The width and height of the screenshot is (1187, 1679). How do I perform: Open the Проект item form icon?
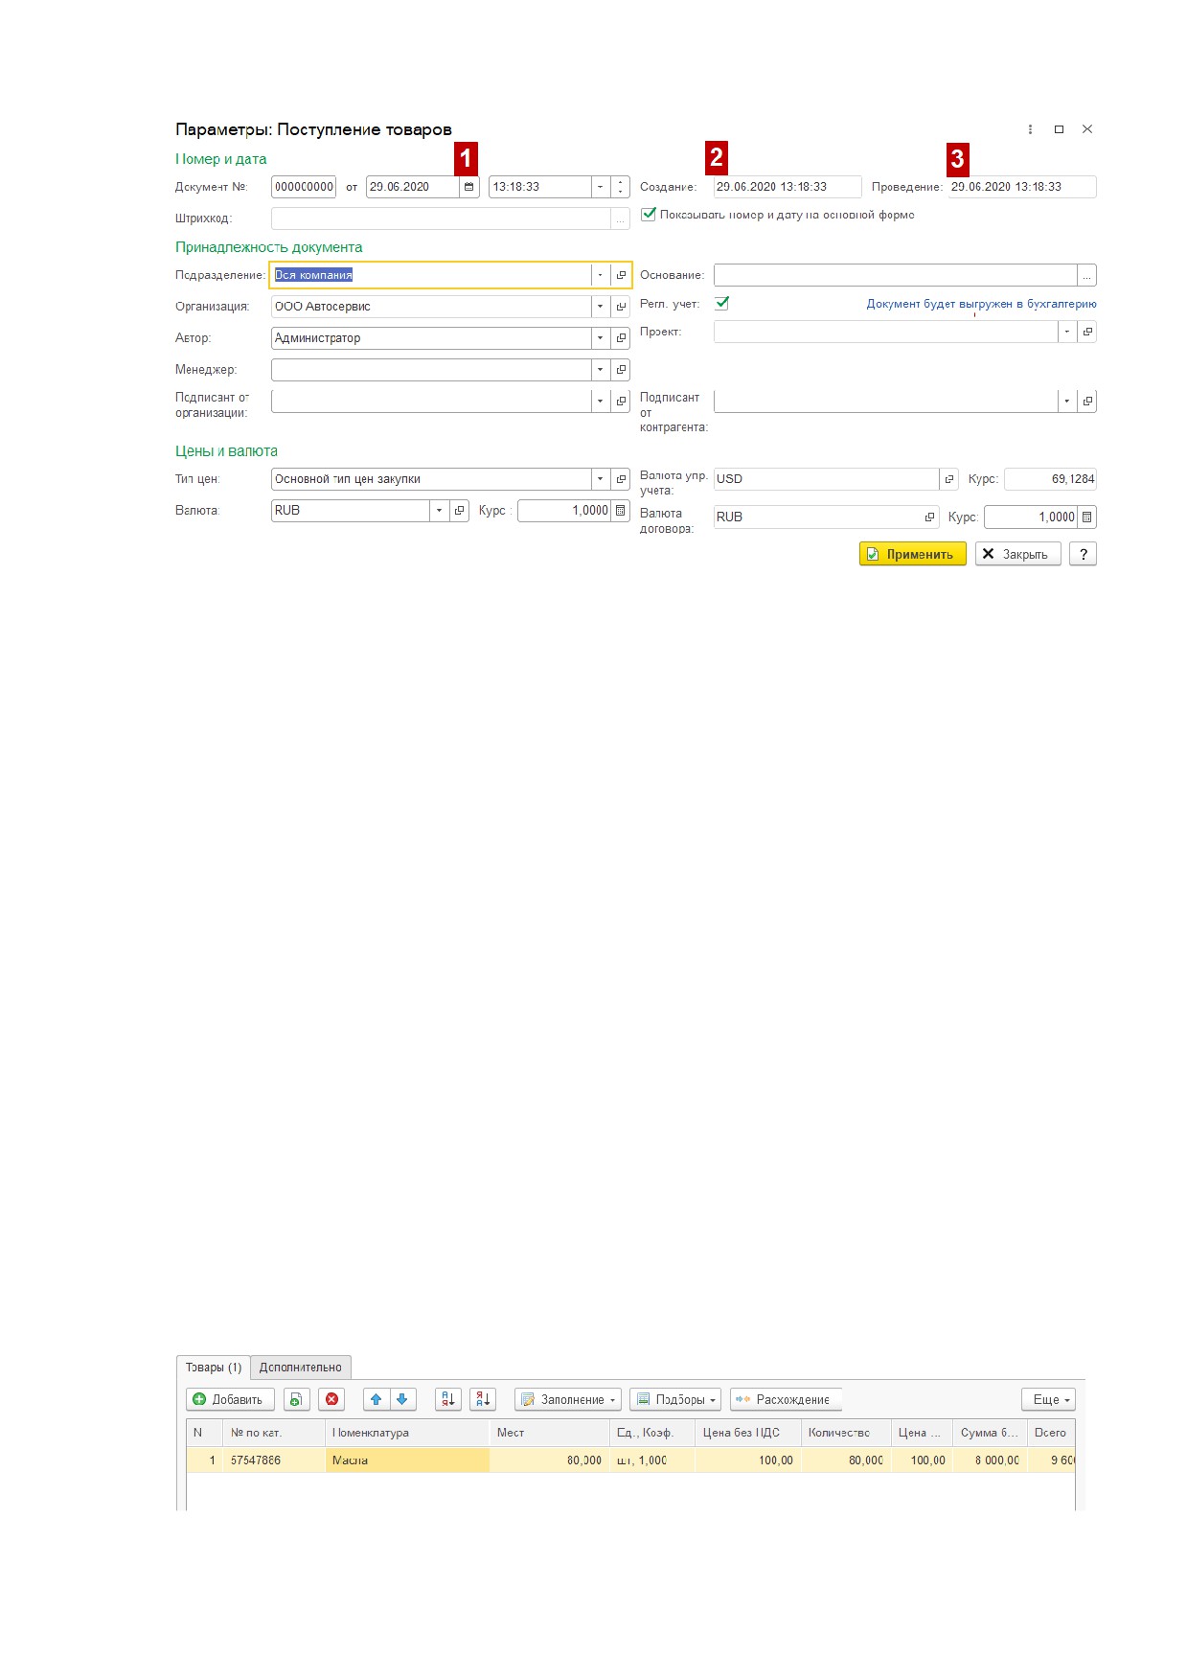click(x=1087, y=332)
